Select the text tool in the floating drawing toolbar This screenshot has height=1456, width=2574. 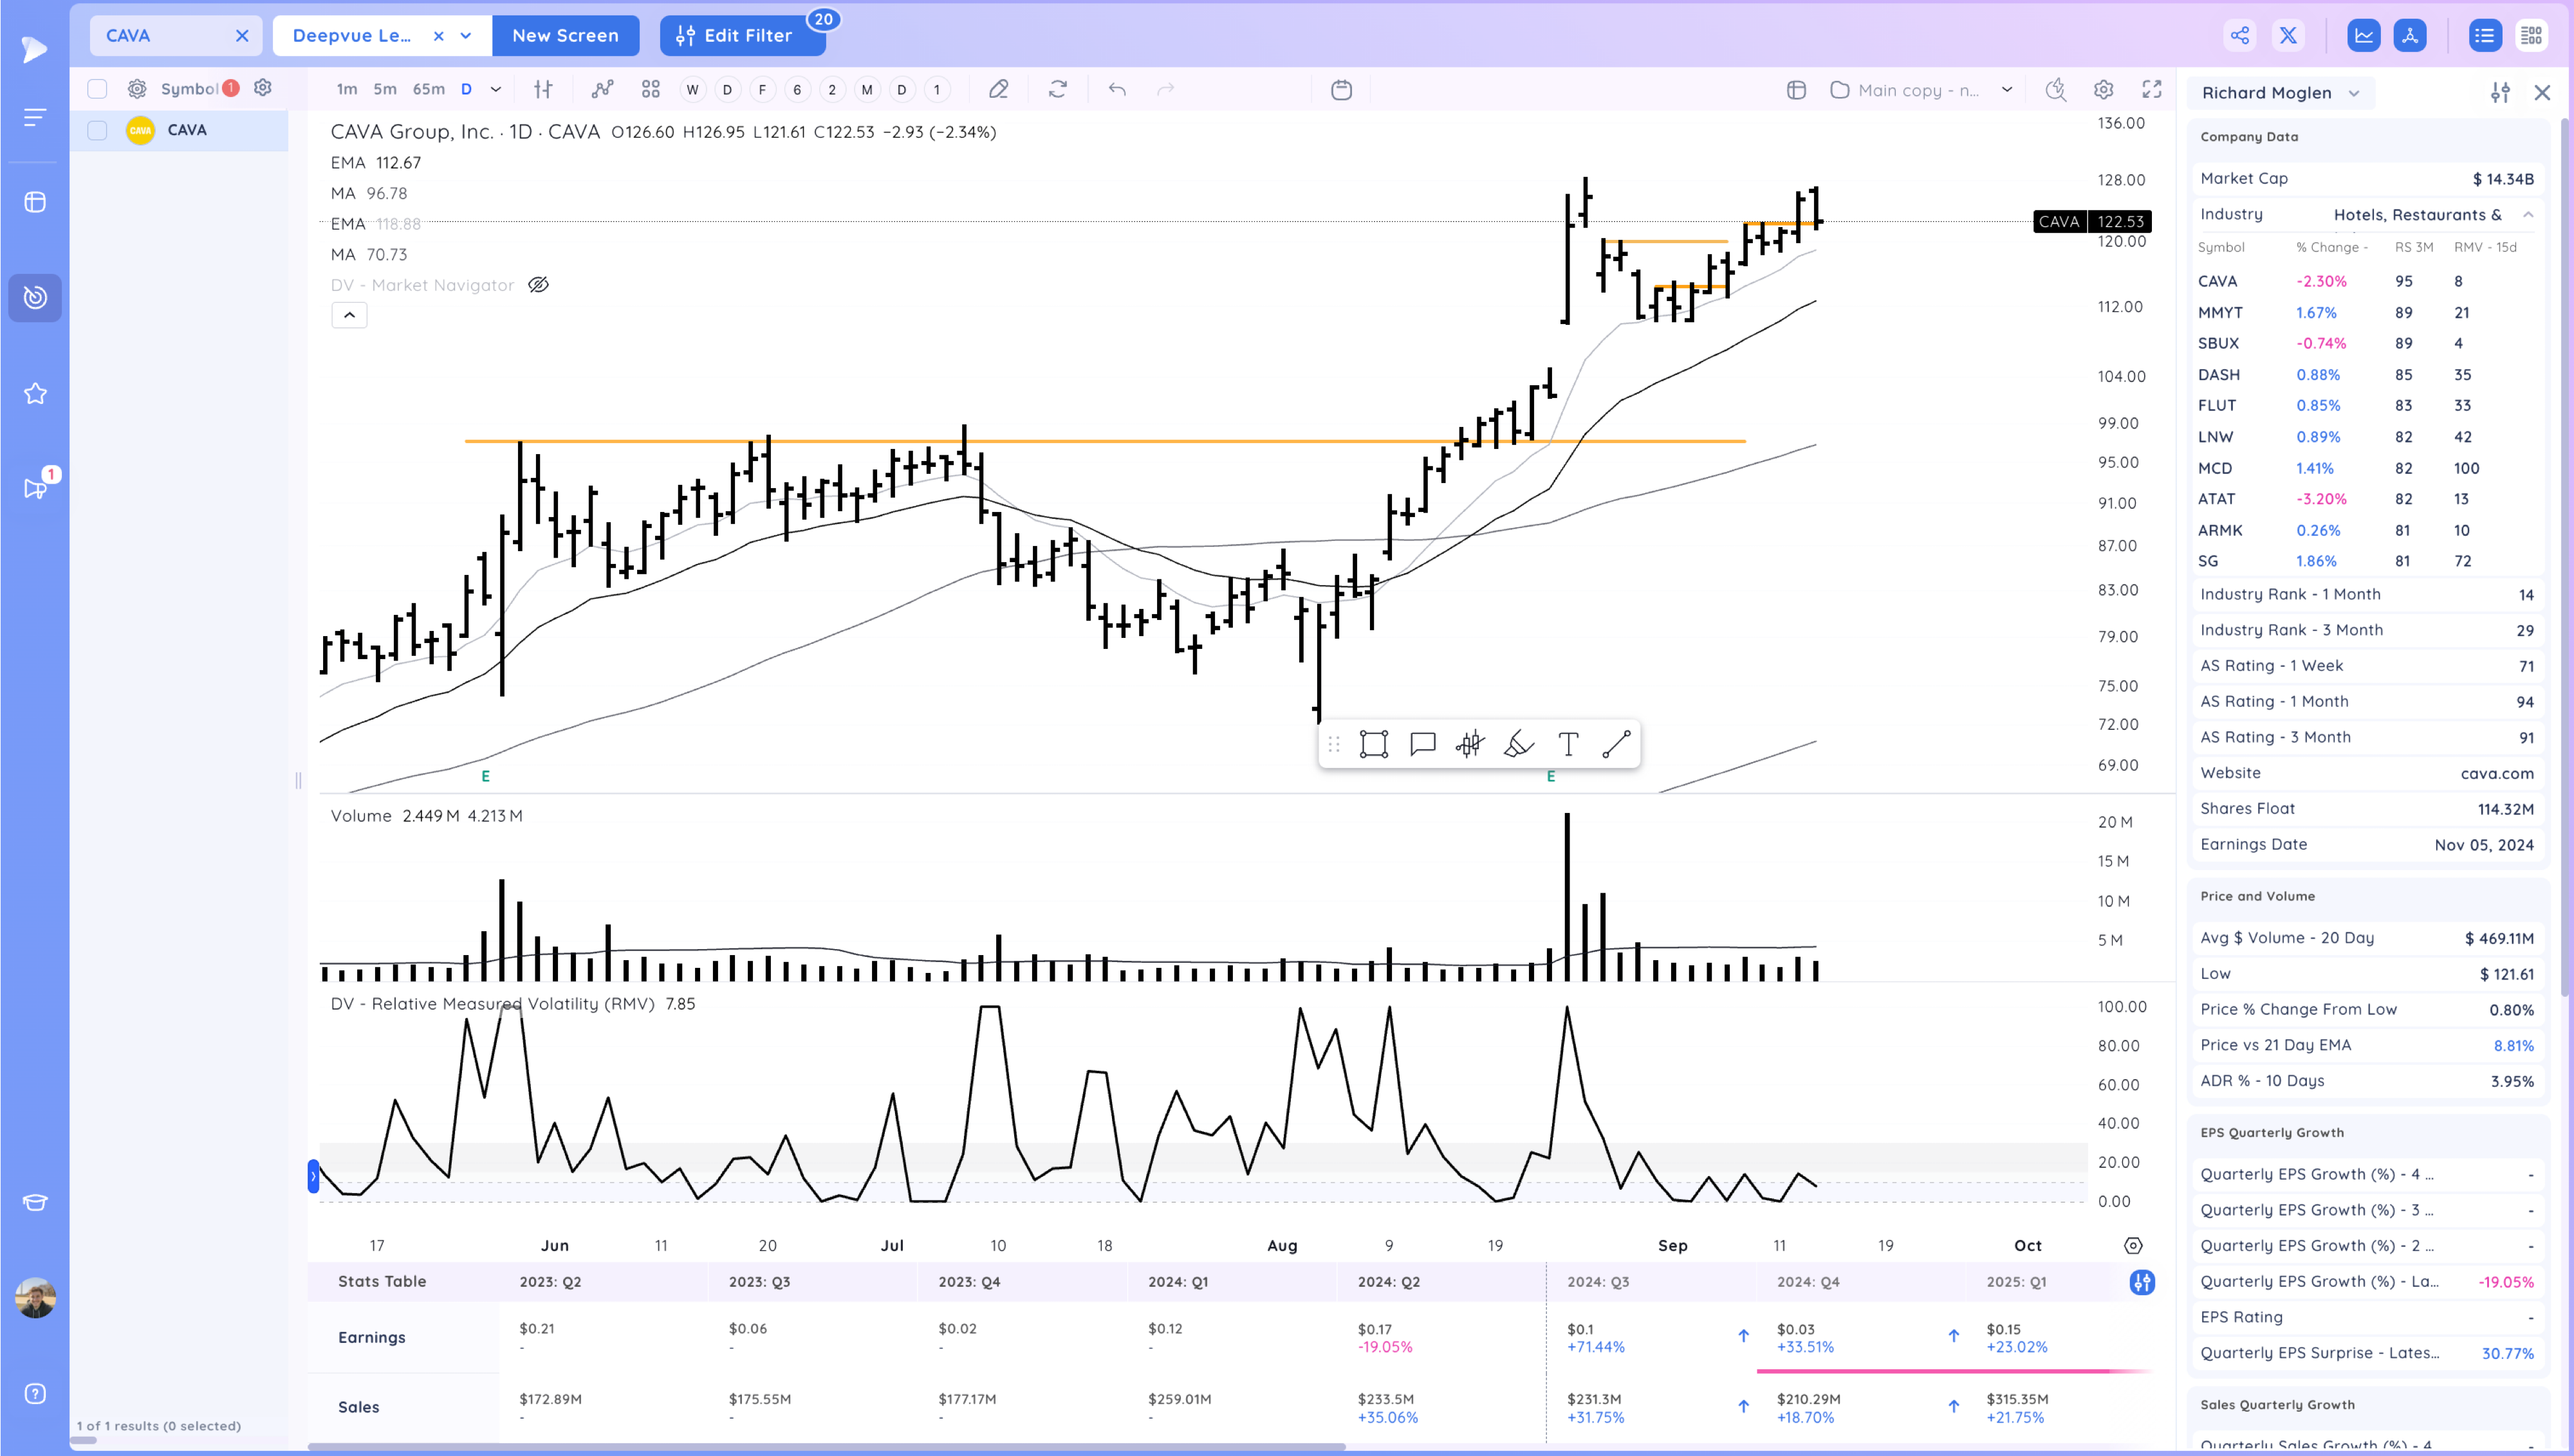1568,744
